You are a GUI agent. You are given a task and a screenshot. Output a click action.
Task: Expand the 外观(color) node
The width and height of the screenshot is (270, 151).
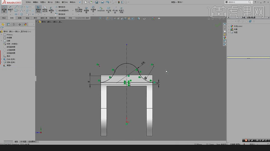point(229,26)
